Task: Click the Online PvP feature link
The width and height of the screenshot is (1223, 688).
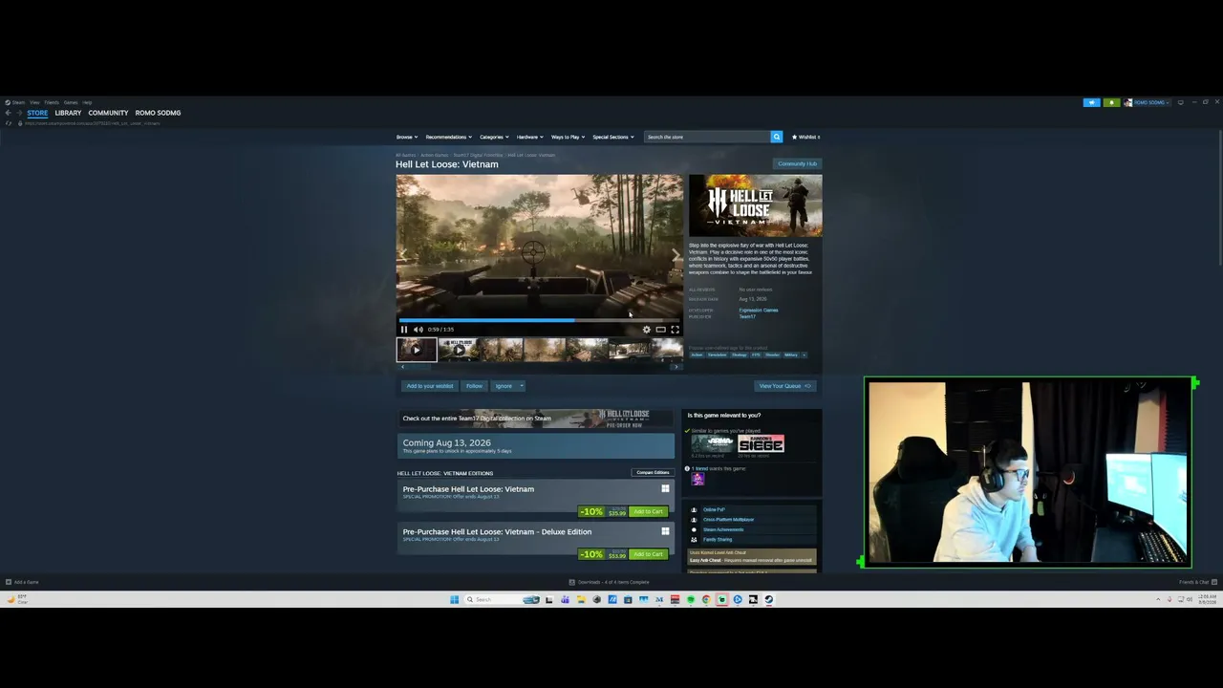Action: tap(715, 509)
